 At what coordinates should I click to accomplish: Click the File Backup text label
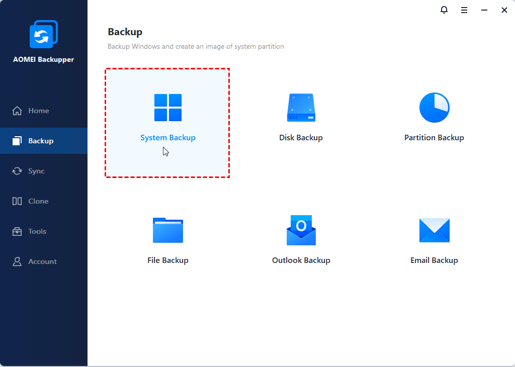pos(168,260)
